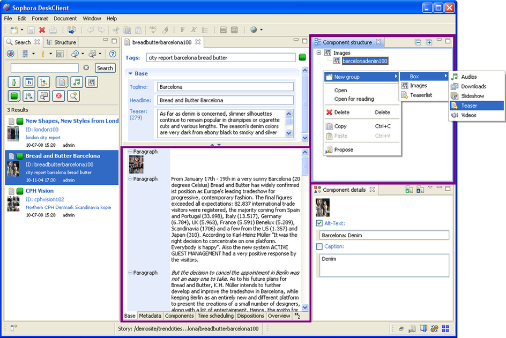506x338 pixels.
Task: Click Propose in the context menu
Action: coord(362,149)
